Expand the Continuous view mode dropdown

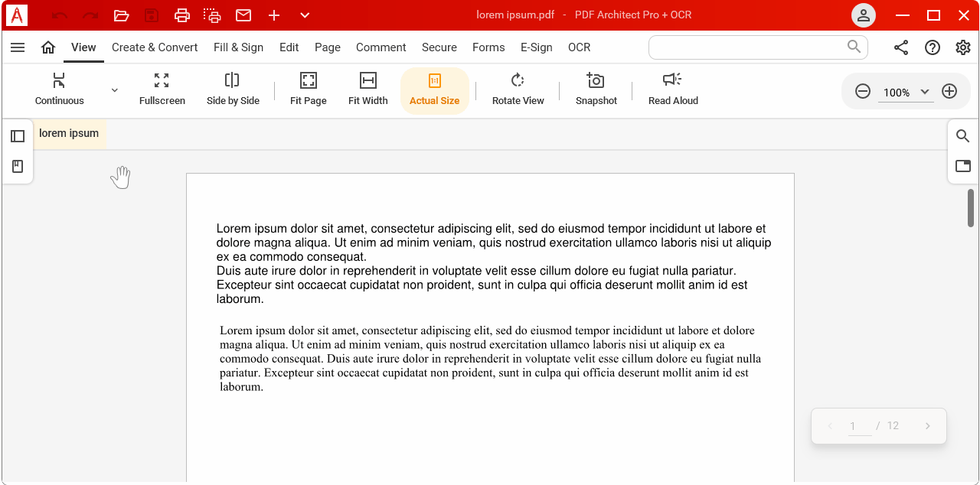point(115,90)
